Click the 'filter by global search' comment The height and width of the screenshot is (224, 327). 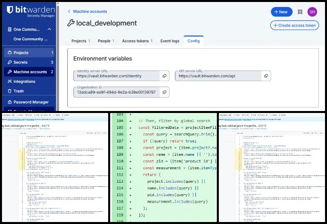click(x=174, y=121)
